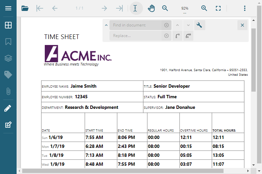Go to the last page
262x174 pixels.
[x=119, y=8]
